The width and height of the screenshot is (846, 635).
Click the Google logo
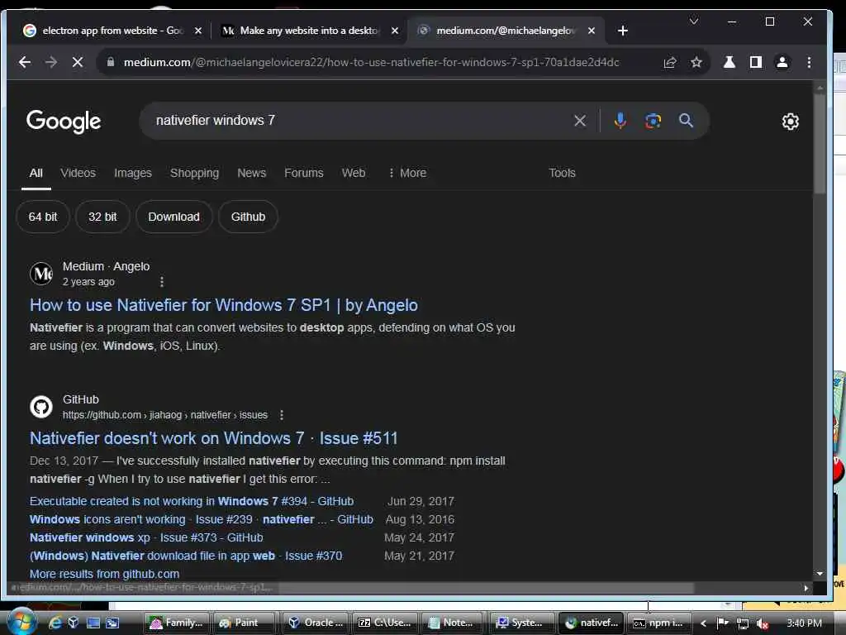pyautogui.click(x=64, y=121)
